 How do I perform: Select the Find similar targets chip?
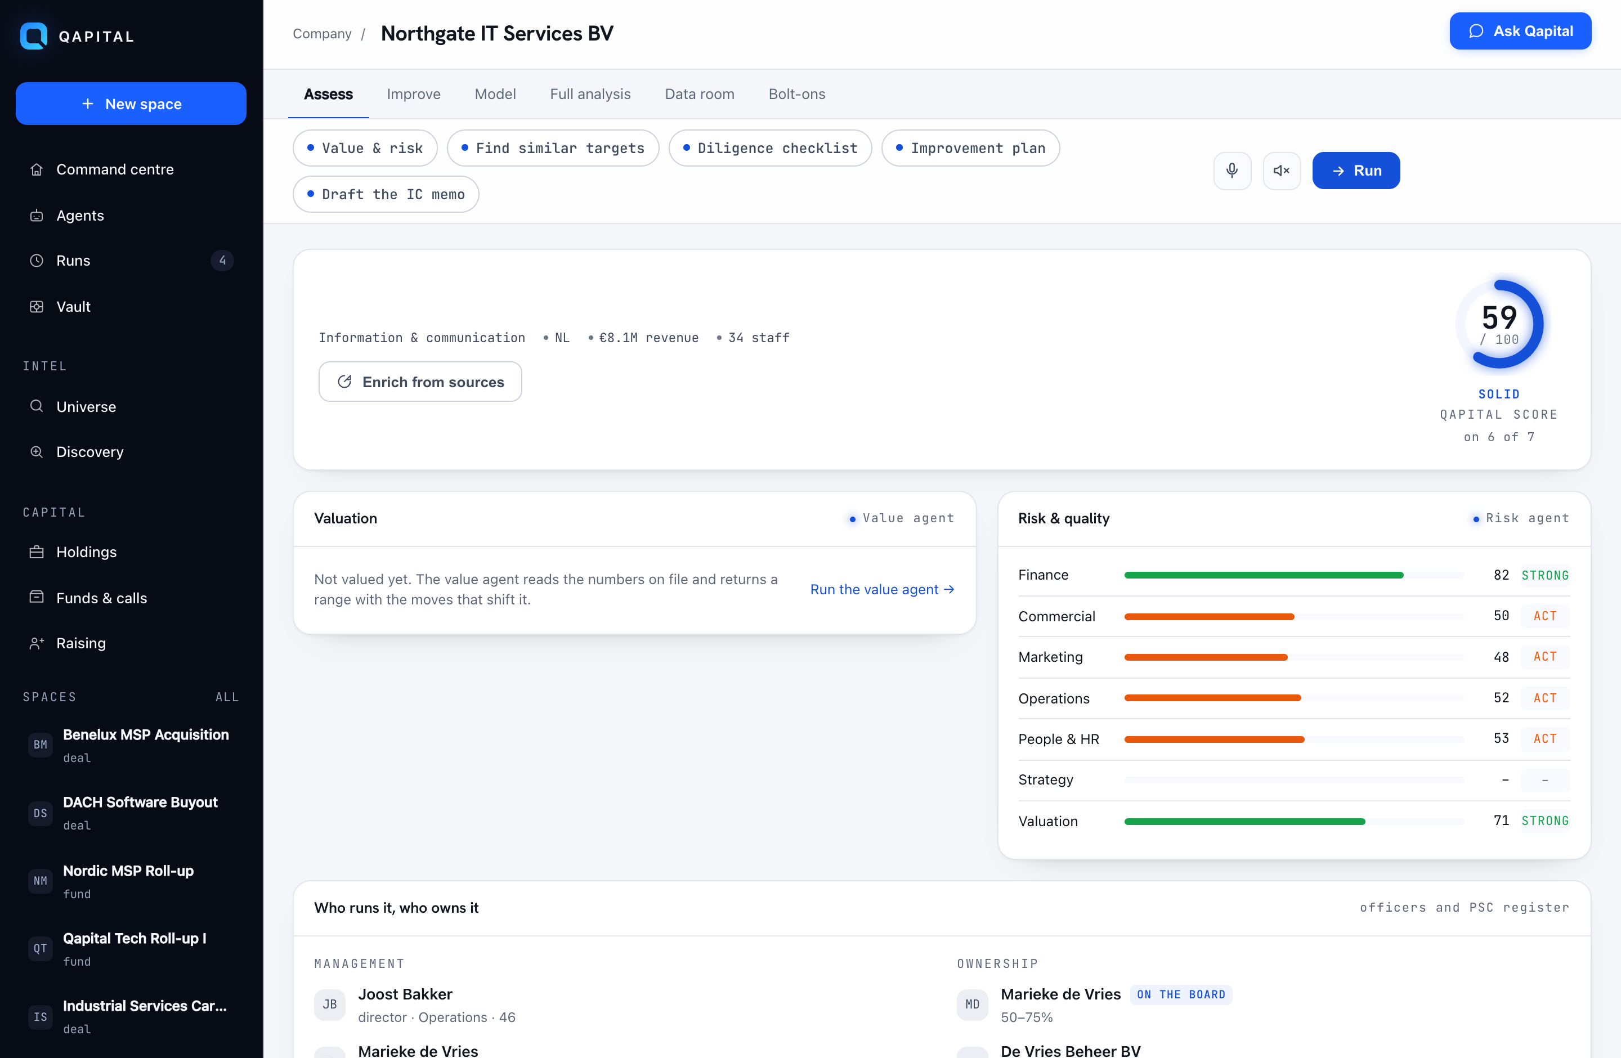tap(553, 148)
